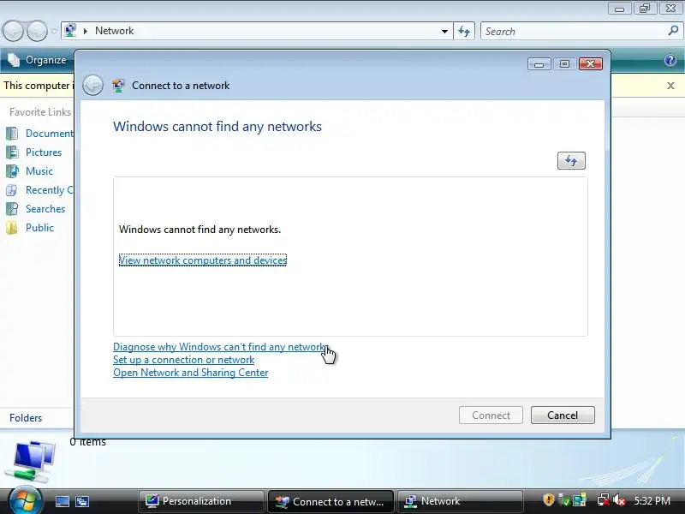Open address bar history dropdown
685x514 pixels.
[444, 32]
